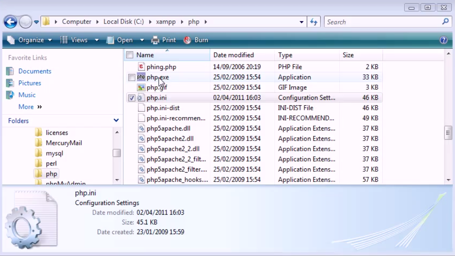Click the folder icon in address bar
The image size is (455, 256).
46,21
